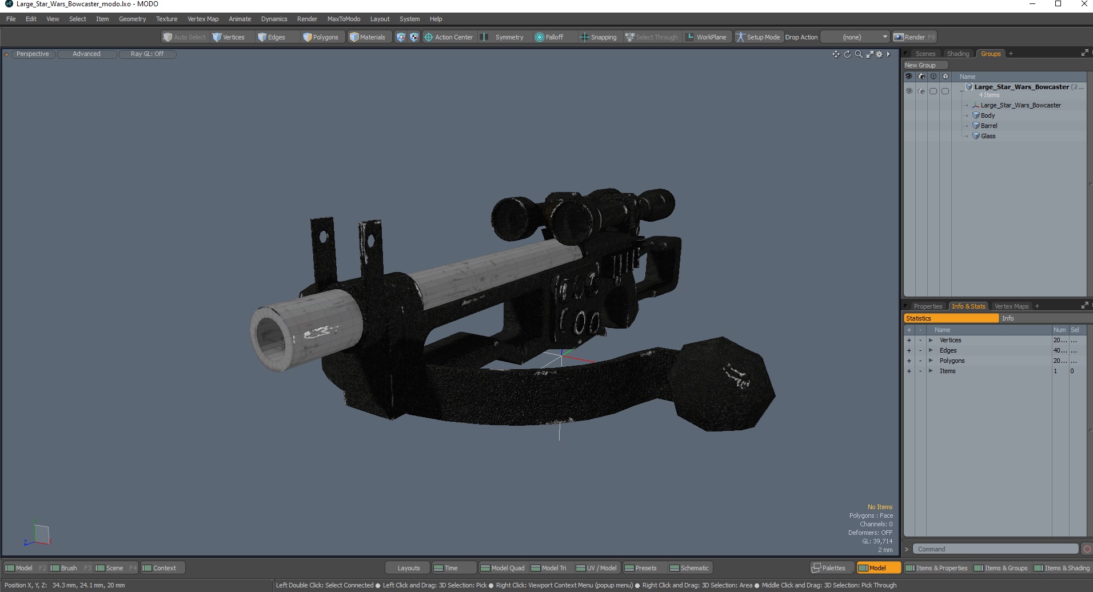Add a new tab beside Groups

point(1011,54)
